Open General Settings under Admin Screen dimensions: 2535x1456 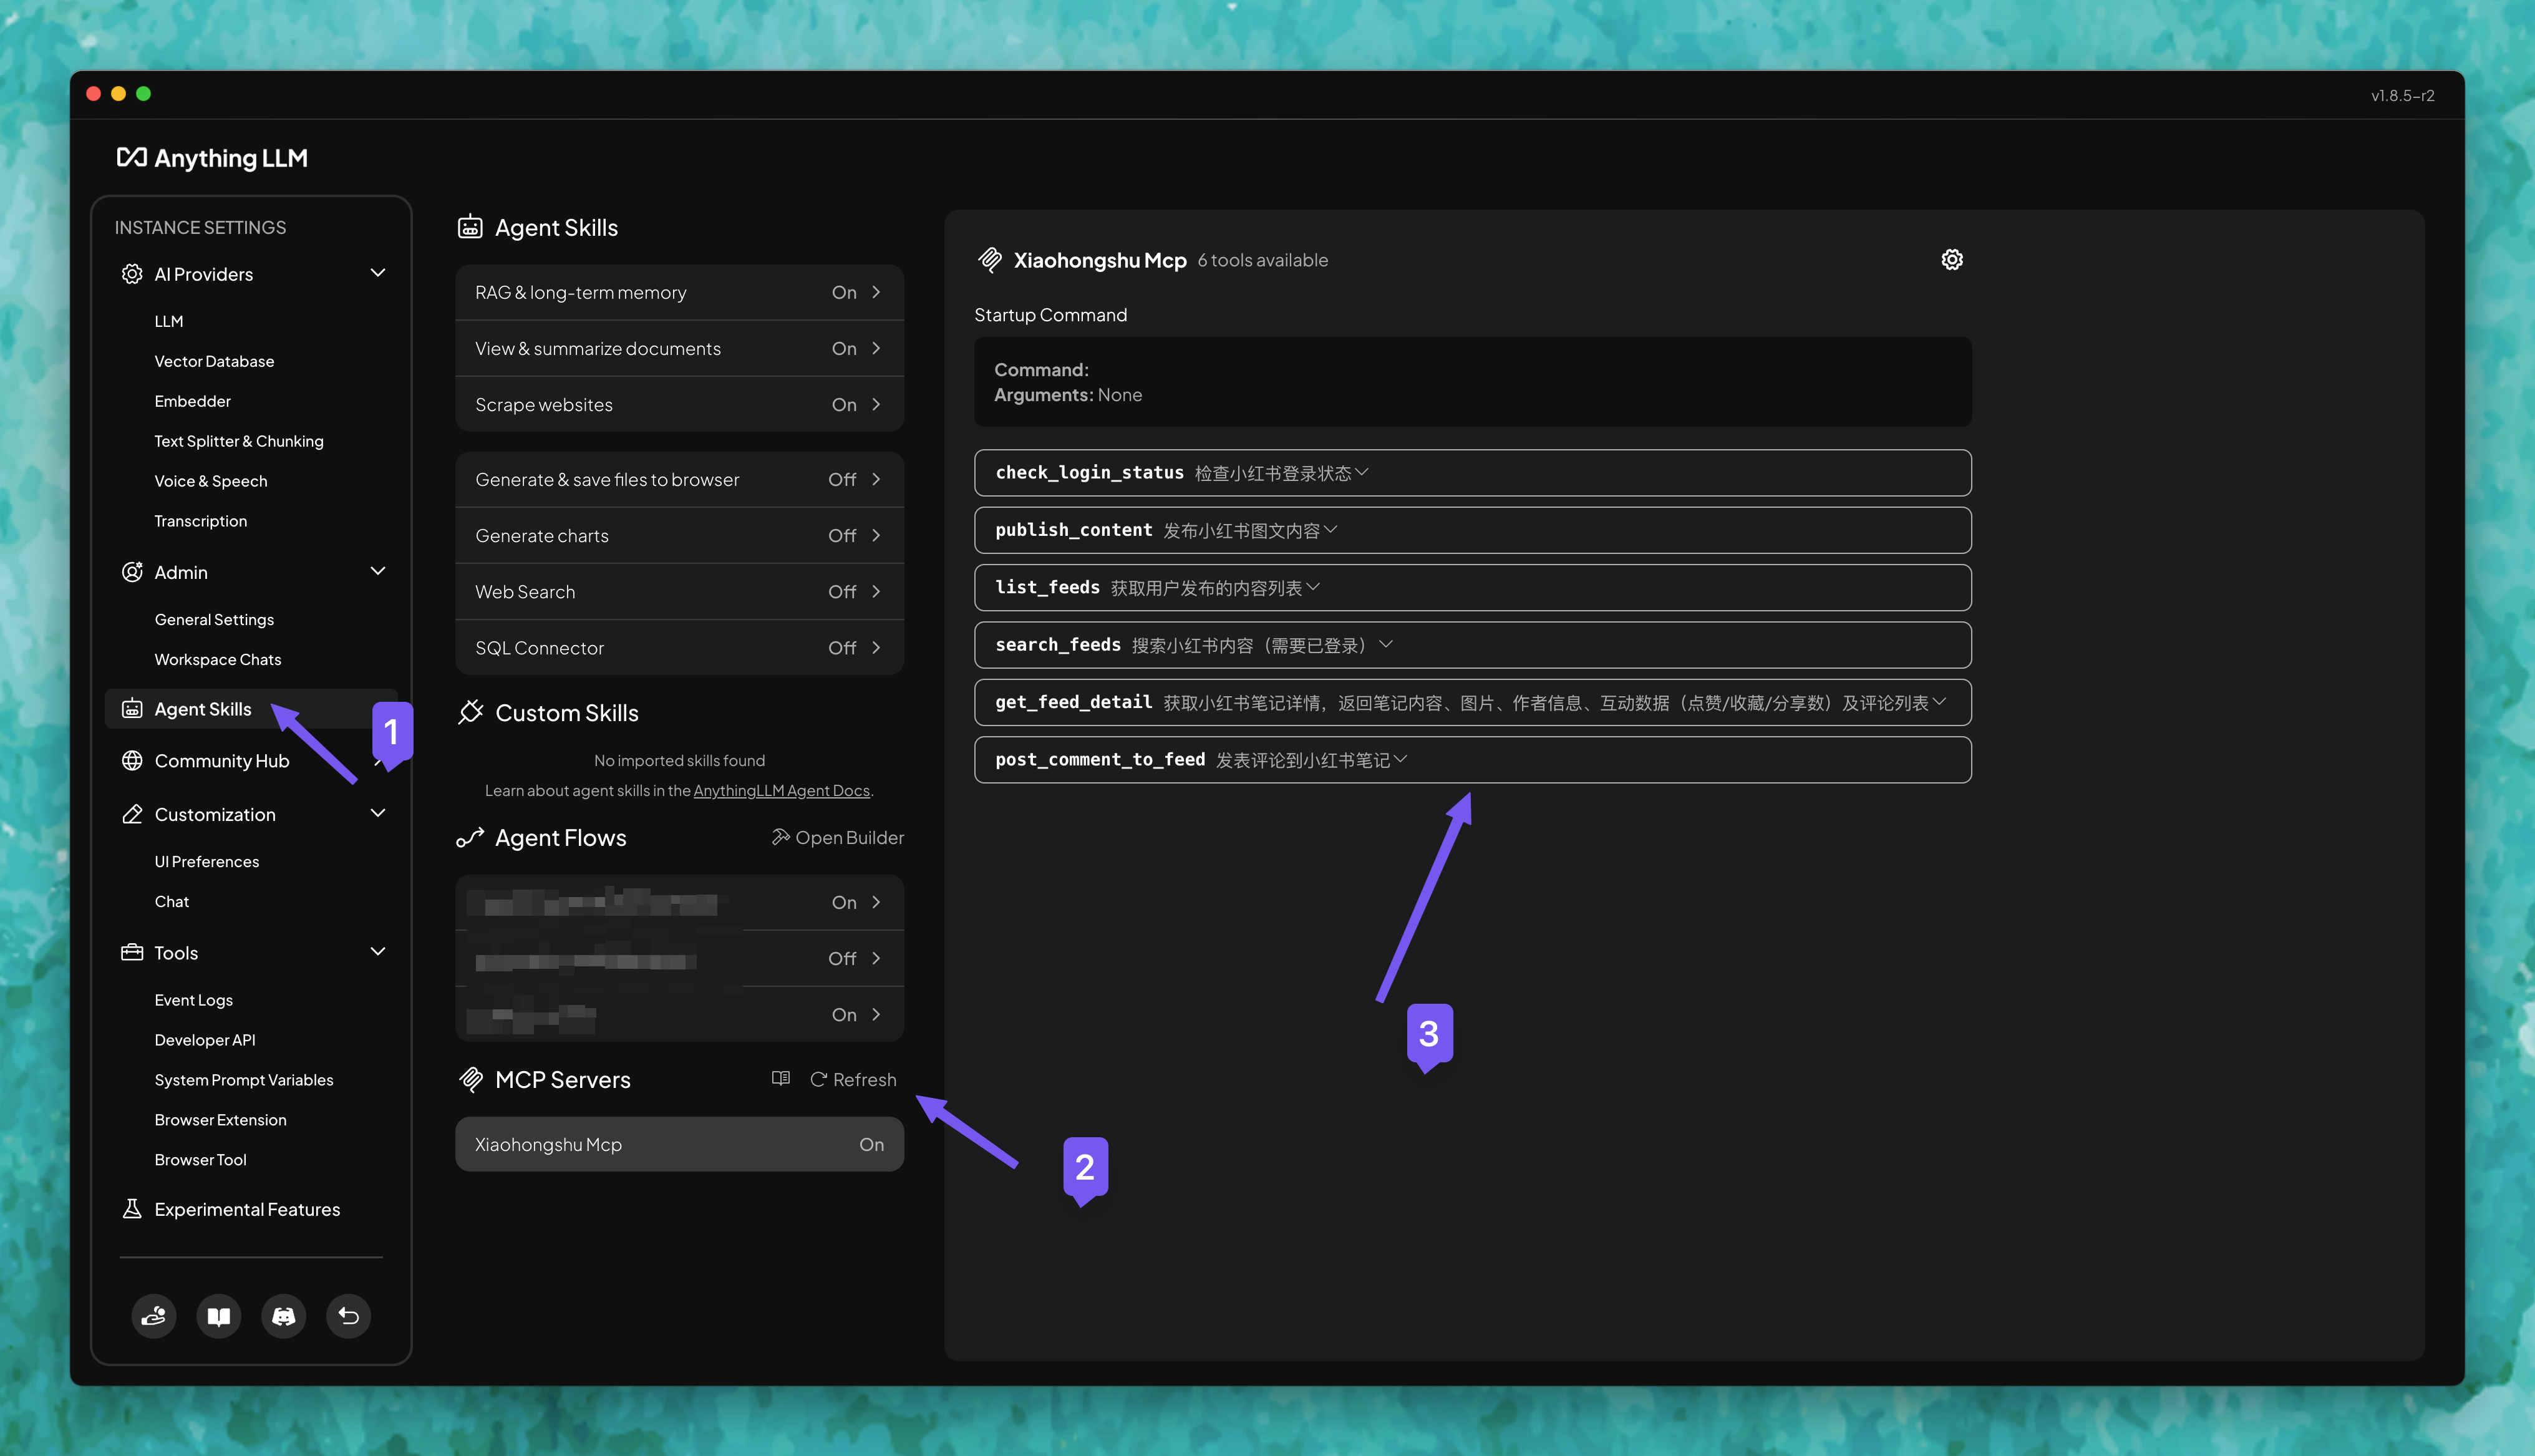[214, 619]
